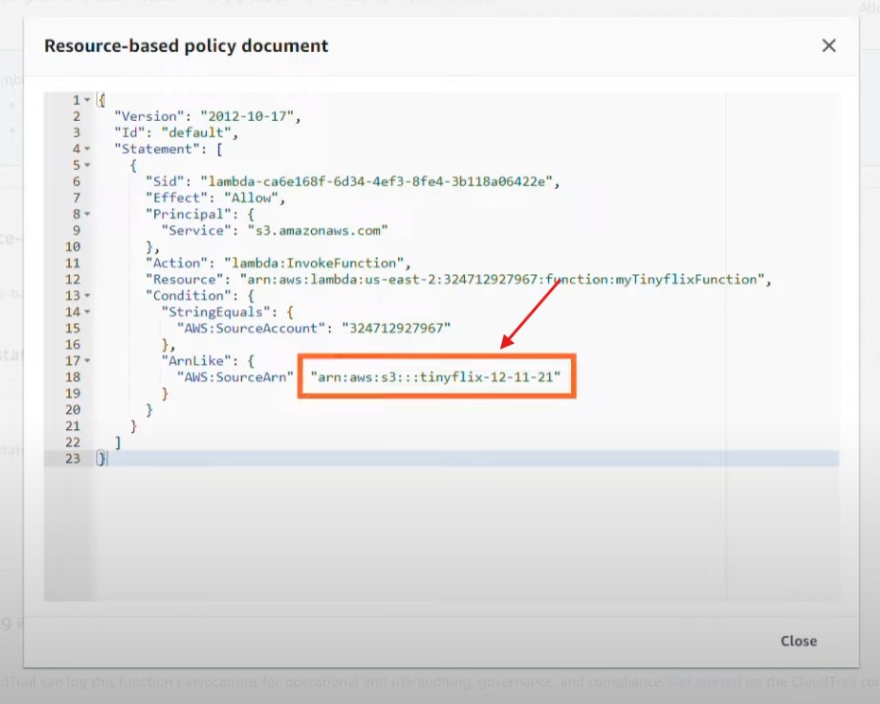Image resolution: width=880 pixels, height=704 pixels.
Task: Collapse the Principal block fold arrow
Action: [88, 215]
